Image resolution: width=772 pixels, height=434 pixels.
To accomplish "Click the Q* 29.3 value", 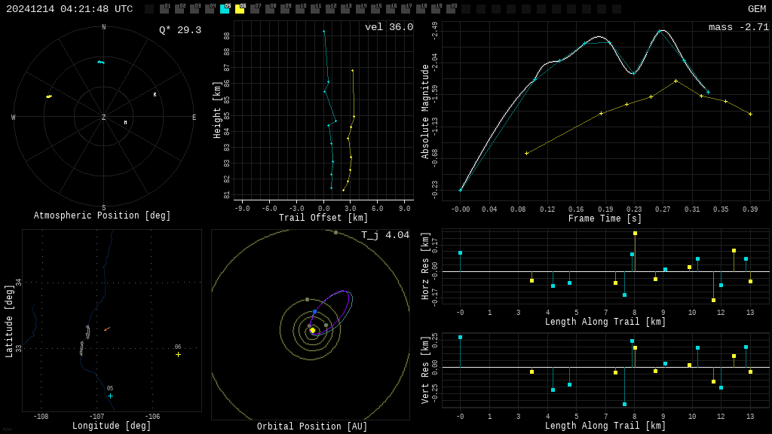I will tap(179, 30).
